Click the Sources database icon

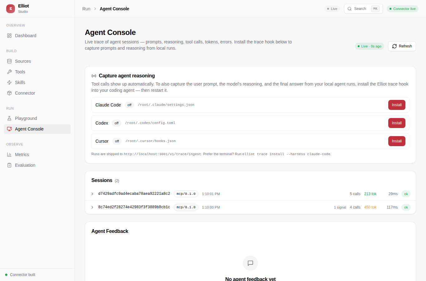tap(9, 61)
